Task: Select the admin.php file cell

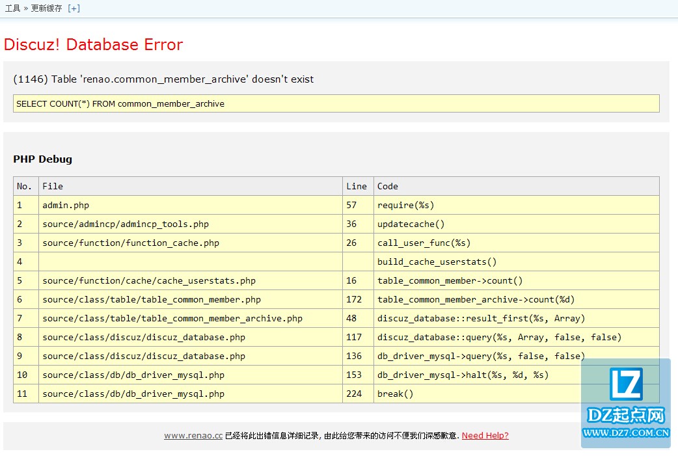Action: click(191, 206)
